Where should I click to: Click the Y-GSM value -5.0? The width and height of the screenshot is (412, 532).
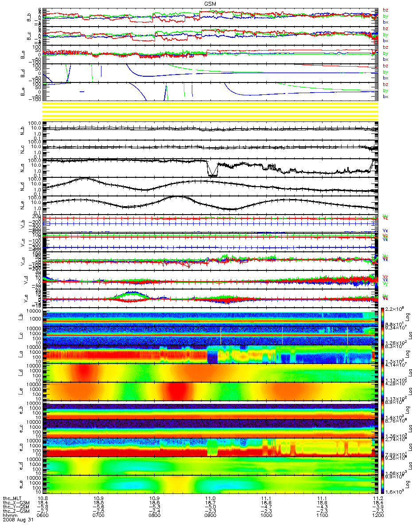tap(210, 507)
